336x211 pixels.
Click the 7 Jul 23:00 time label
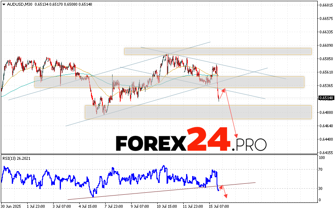click(x=114, y=206)
